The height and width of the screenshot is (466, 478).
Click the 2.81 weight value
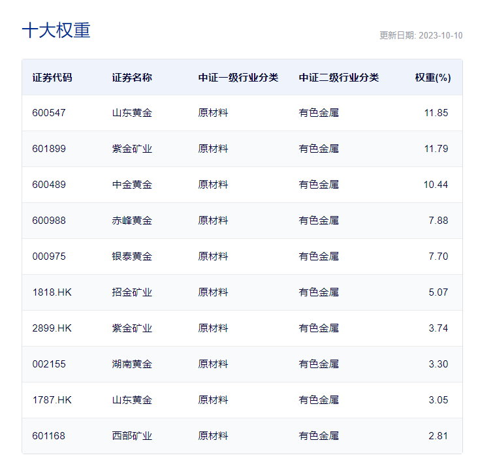coord(438,436)
